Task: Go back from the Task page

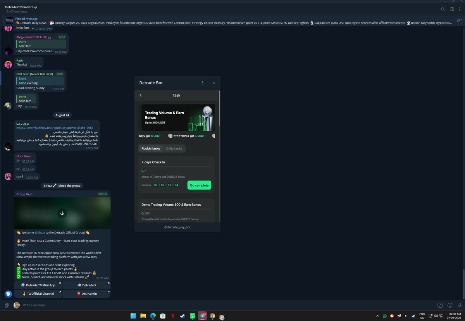Action: [140, 95]
